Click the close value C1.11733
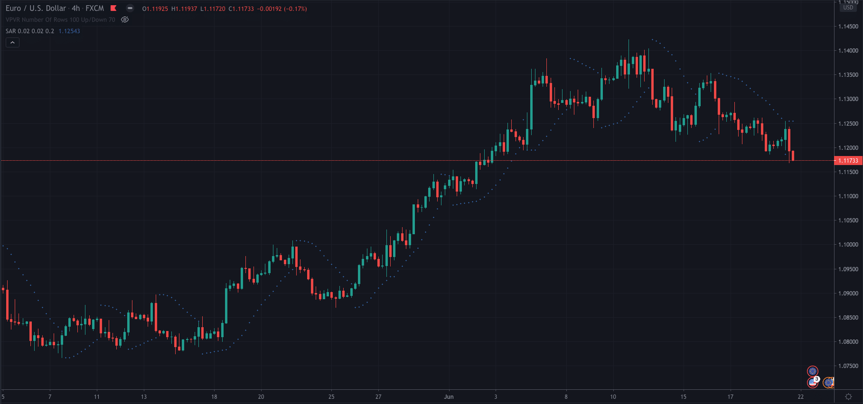This screenshot has height=404, width=863. point(241,9)
